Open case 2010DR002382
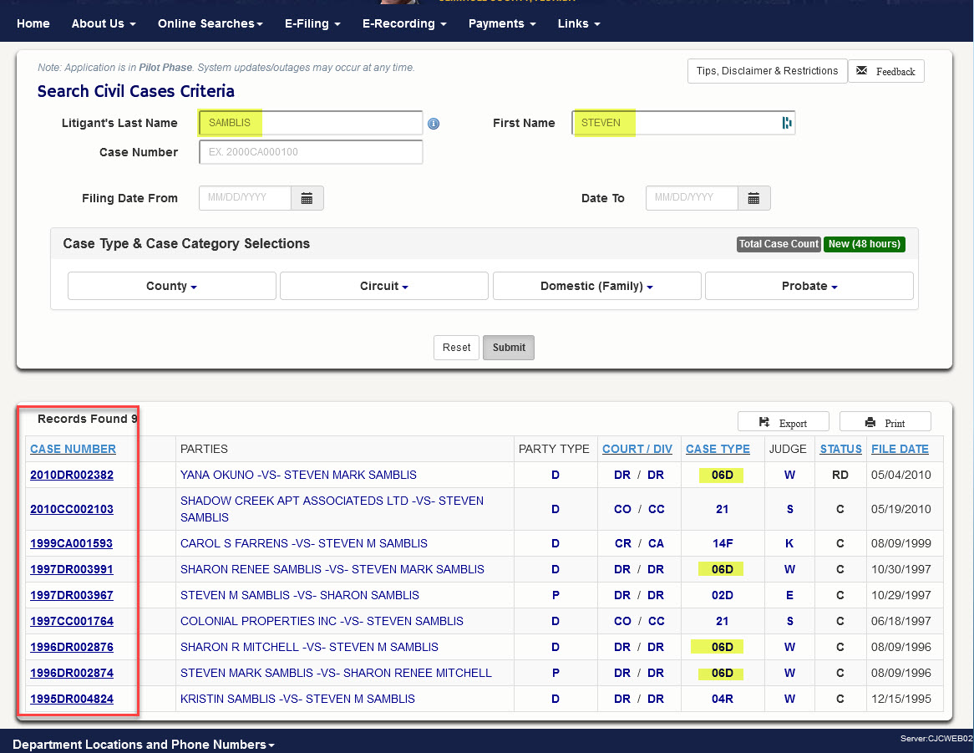 [x=72, y=475]
